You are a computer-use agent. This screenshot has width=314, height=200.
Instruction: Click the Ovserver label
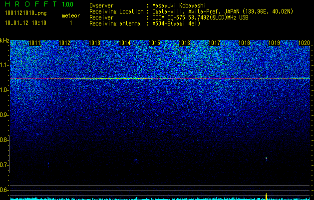[101, 5]
